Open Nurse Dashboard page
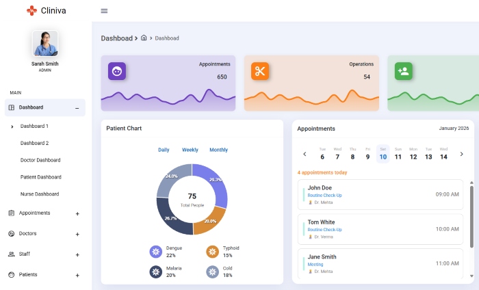479x290 pixels. 40,194
